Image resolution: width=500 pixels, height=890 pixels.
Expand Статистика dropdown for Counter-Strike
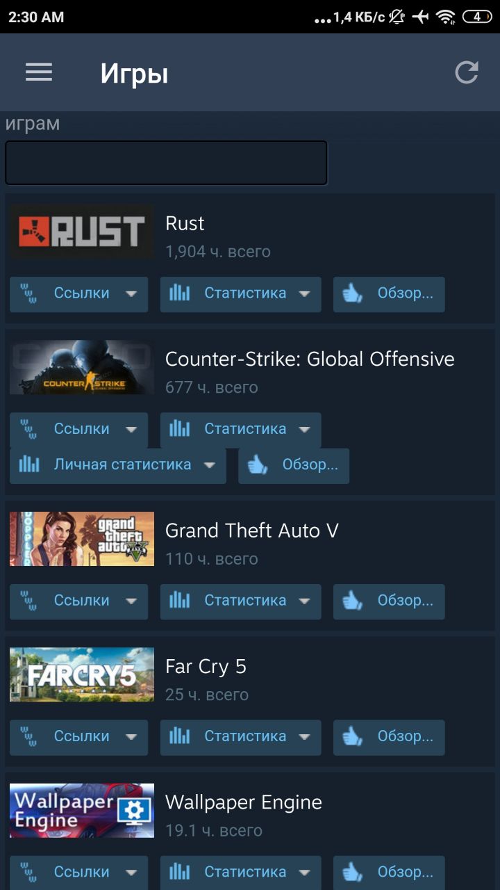point(304,430)
